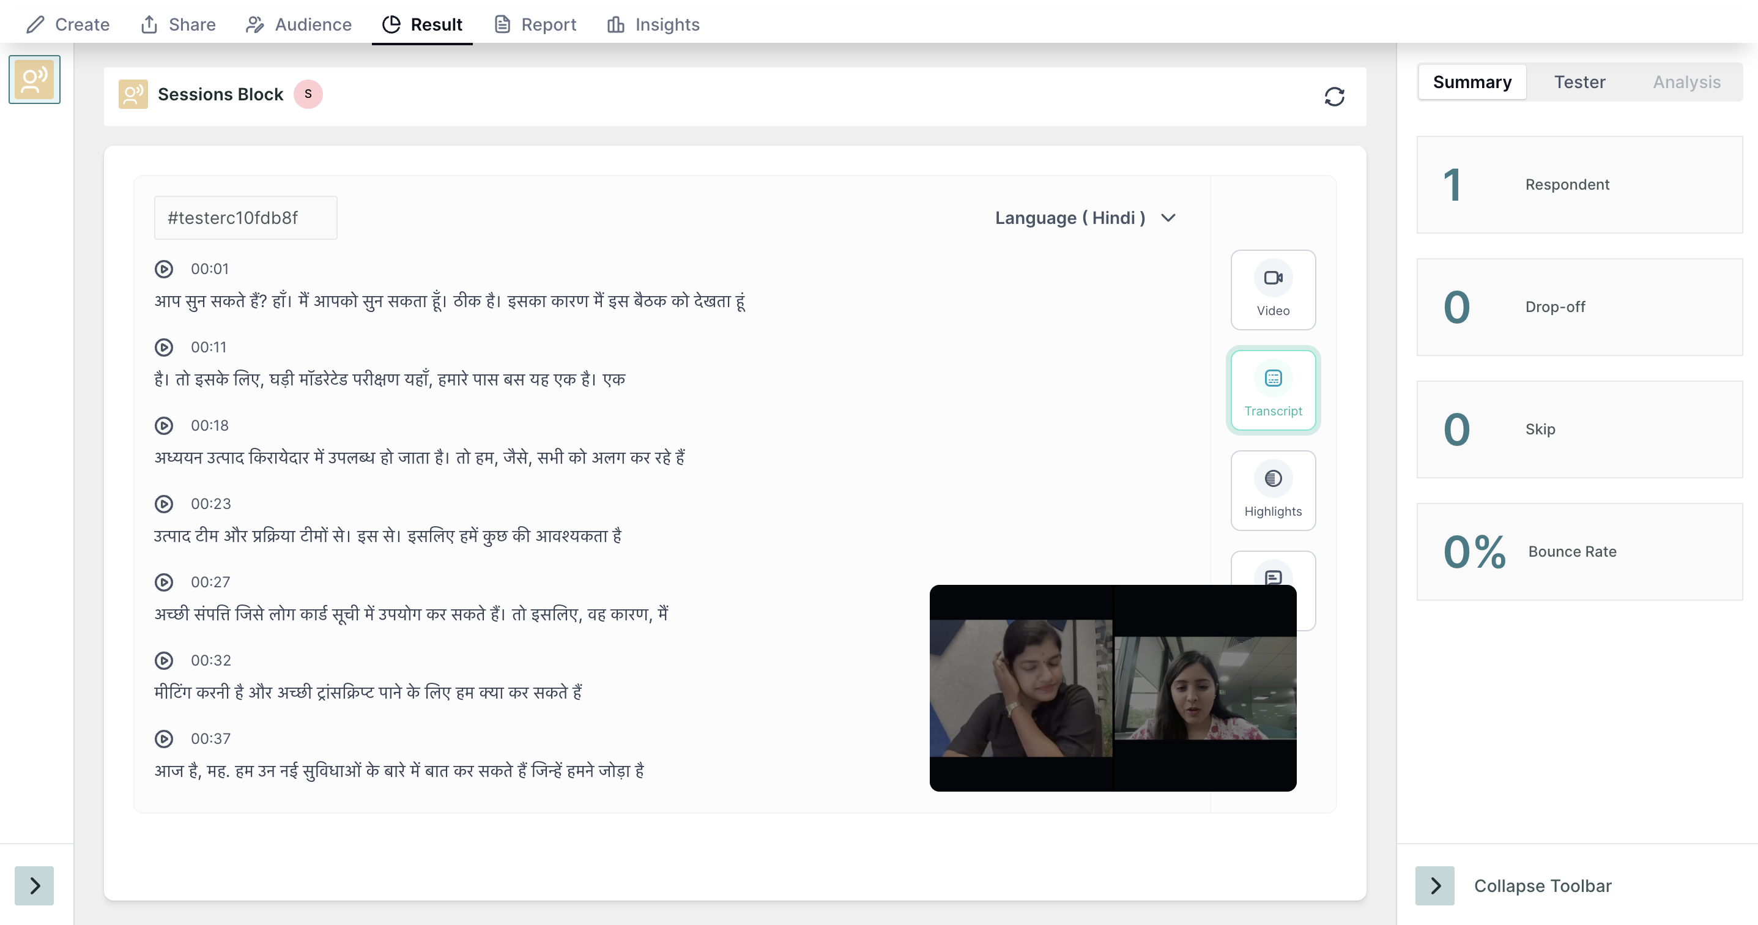Switch to the Audience tab
1758x925 pixels.
pos(299,24)
